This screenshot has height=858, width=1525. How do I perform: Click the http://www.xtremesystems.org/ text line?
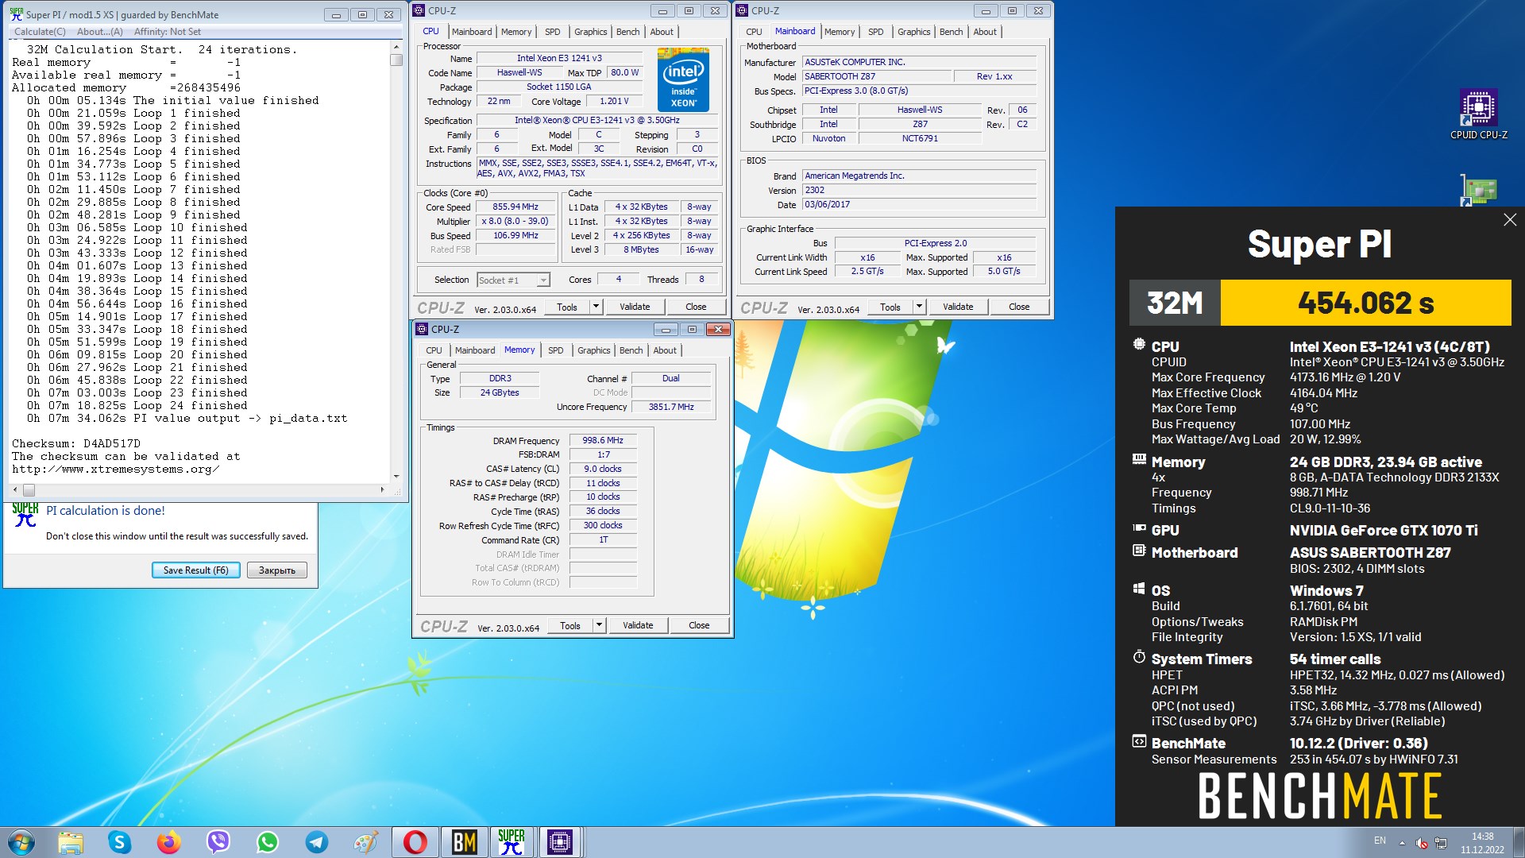pyautogui.click(x=116, y=469)
